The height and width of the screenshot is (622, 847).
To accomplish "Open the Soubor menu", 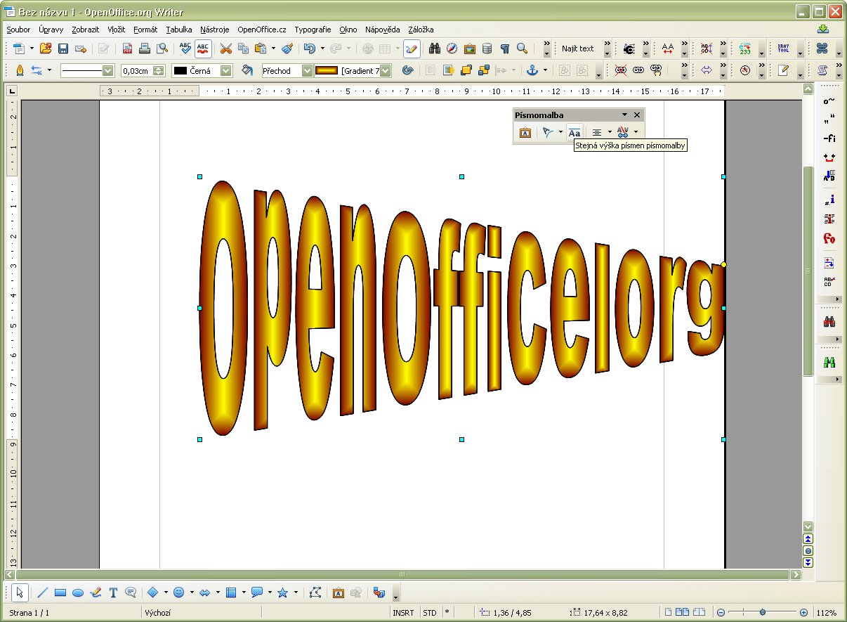I will tap(18, 30).
